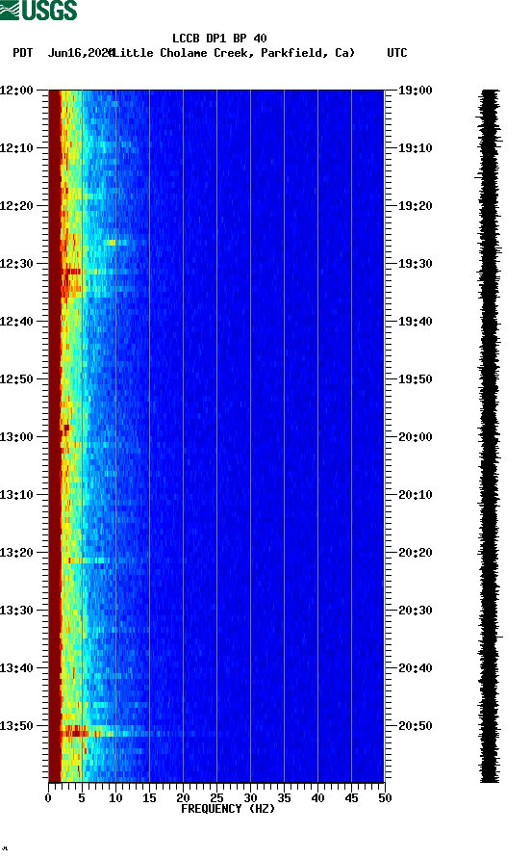Click the "UTC" timezone label
The image size is (531, 859).
coord(397,53)
